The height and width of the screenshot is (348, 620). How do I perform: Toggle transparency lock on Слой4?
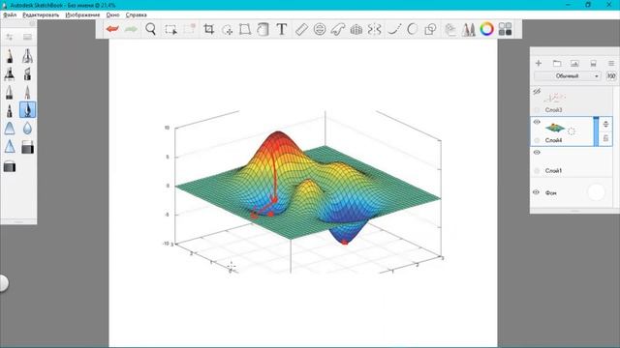click(537, 140)
